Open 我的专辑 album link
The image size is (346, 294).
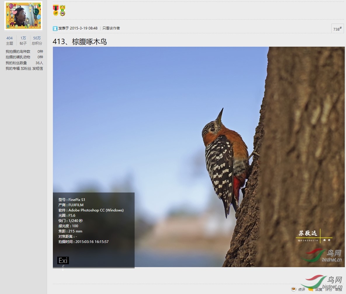pos(13,69)
